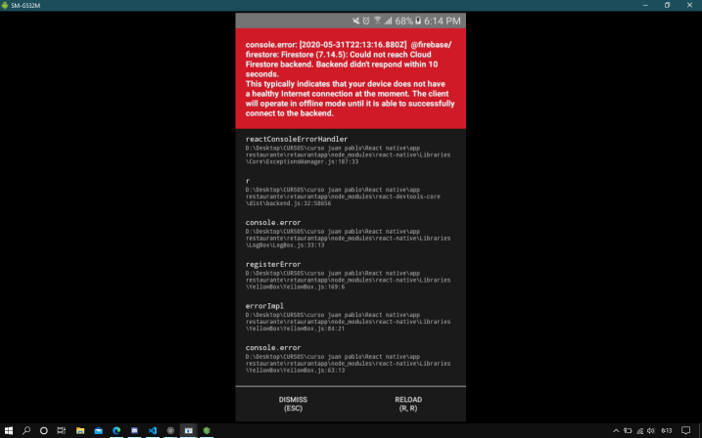Restore down the SM-G532M window
This screenshot has width=702, height=438.
(667, 5)
